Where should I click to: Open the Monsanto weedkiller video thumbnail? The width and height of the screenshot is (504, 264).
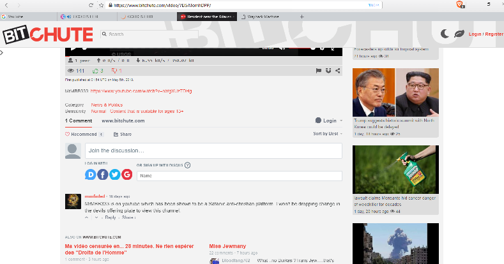click(395, 170)
